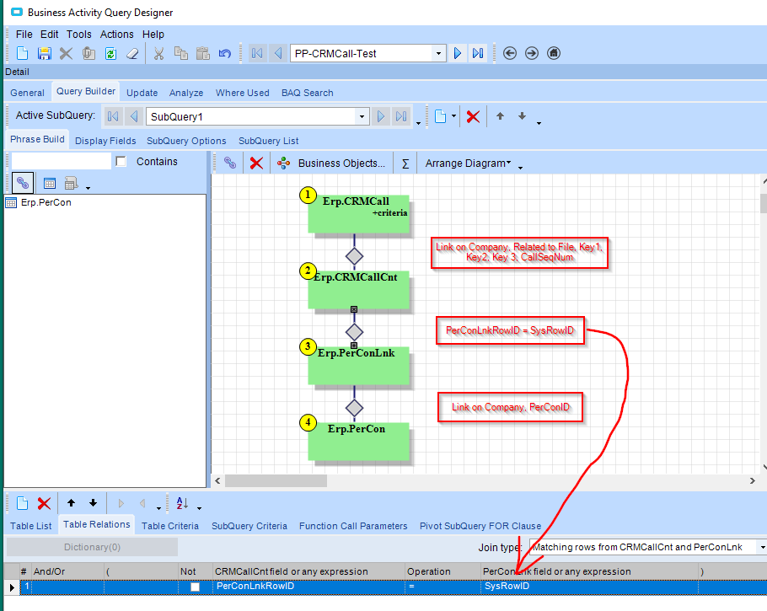Open the BAQ Search tab
Screen dimensions: 767x611
[307, 93]
